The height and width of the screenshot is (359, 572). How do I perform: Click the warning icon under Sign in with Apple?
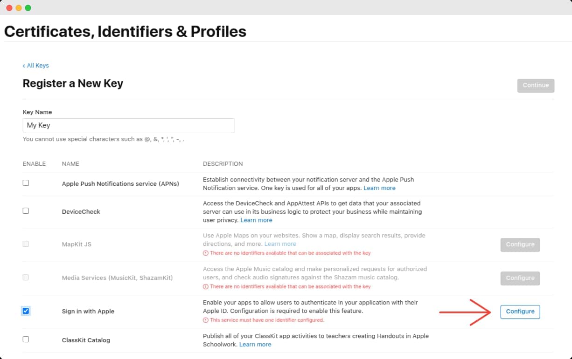click(x=205, y=320)
